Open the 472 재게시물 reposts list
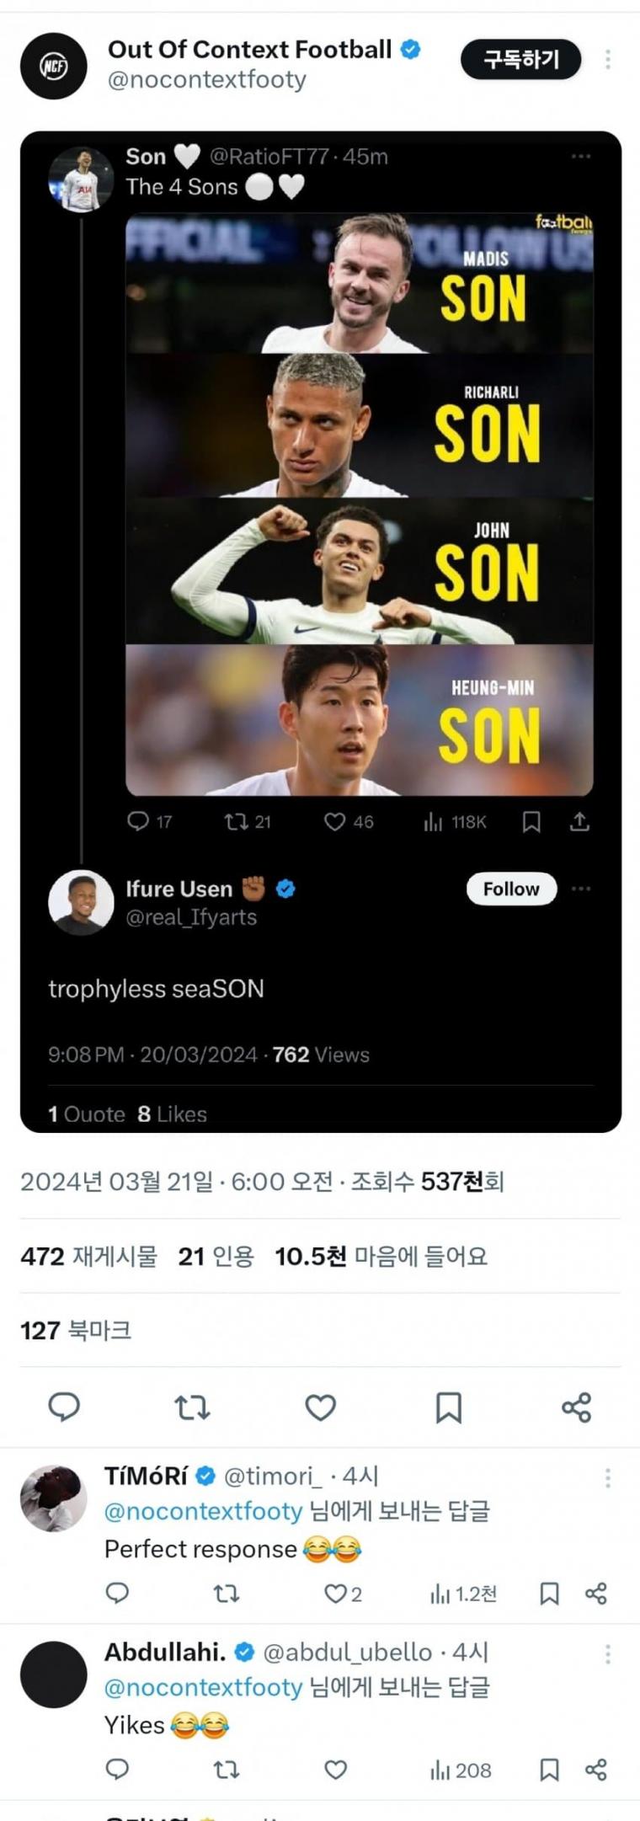 88,1256
